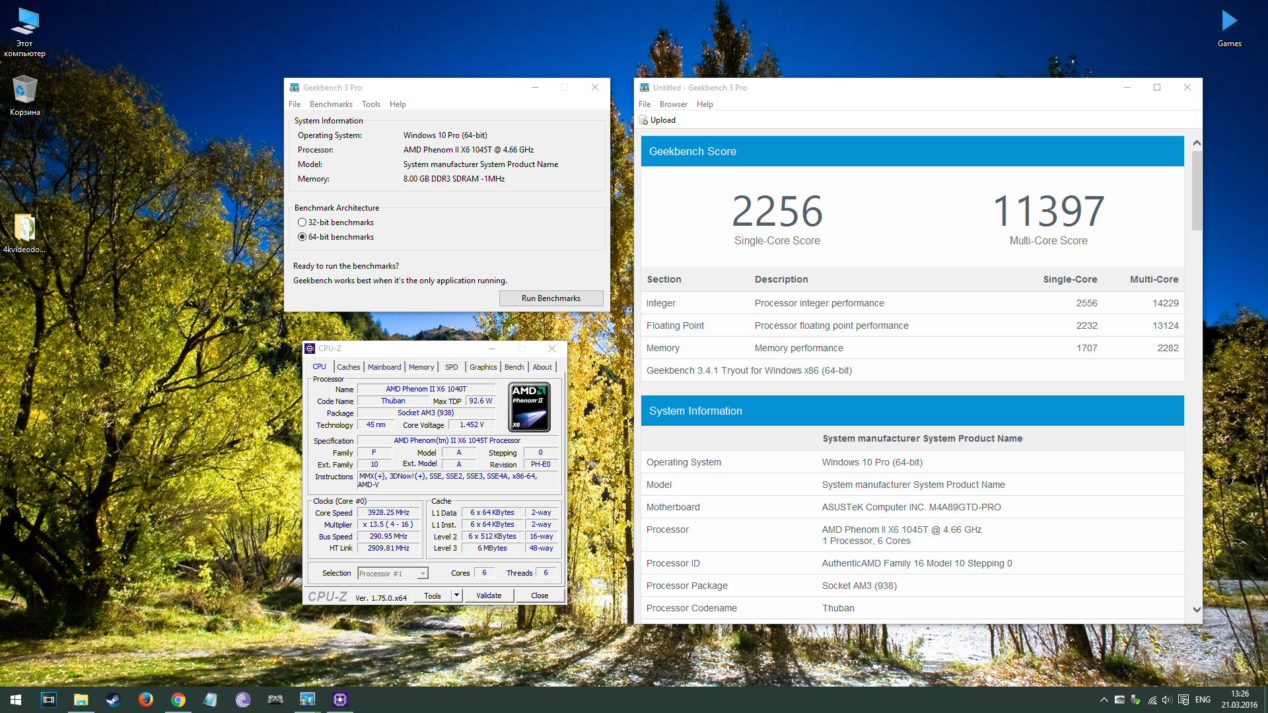Launch Steam from the taskbar
The image size is (1268, 713).
[x=114, y=699]
